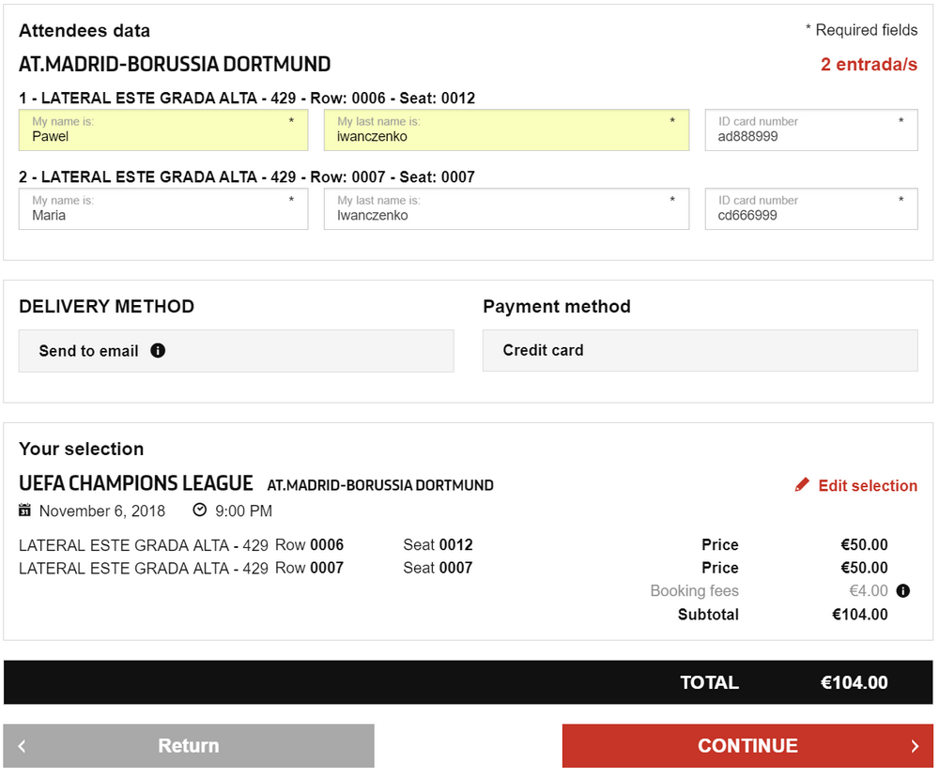
Task: Click the Booking fees €4.00 amount
Action: coord(869,591)
